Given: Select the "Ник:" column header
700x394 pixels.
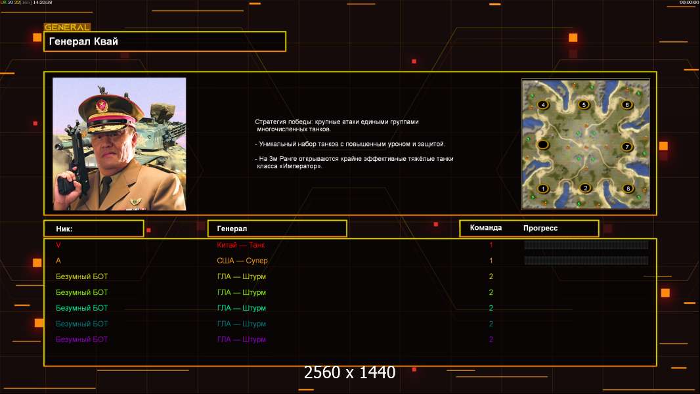Looking at the screenshot, I should click(93, 229).
